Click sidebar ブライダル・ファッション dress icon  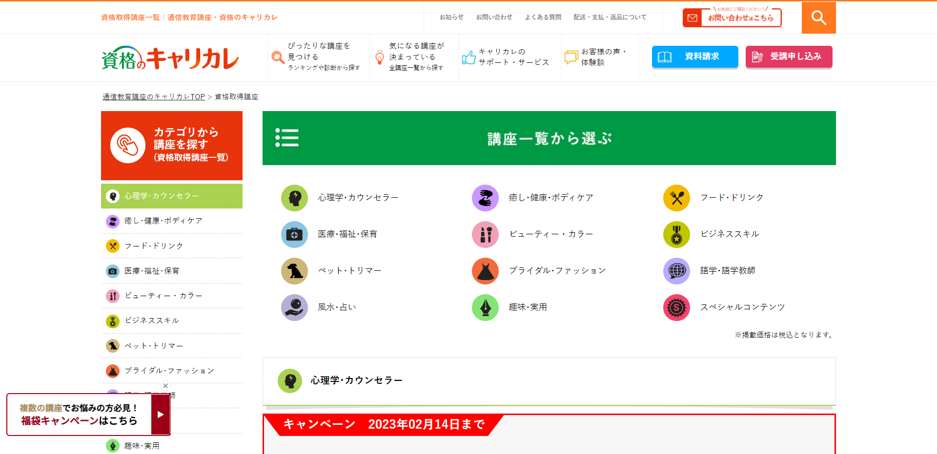pyautogui.click(x=113, y=371)
